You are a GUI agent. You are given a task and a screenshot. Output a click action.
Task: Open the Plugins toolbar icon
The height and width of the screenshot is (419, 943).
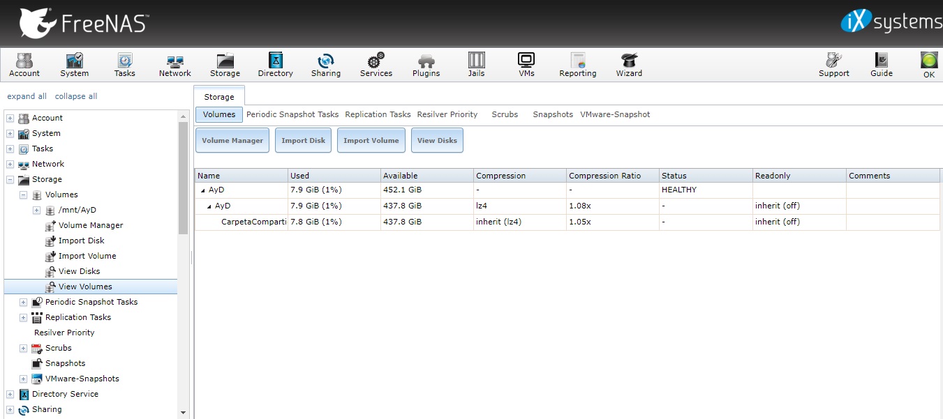[x=426, y=65]
